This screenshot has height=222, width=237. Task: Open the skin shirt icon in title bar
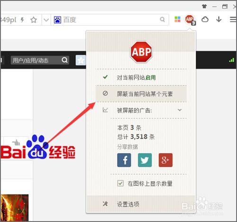click(204, 7)
